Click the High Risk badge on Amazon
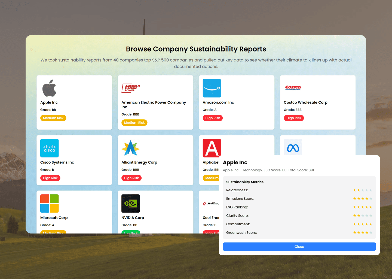This screenshot has height=279, width=392. tap(213, 118)
